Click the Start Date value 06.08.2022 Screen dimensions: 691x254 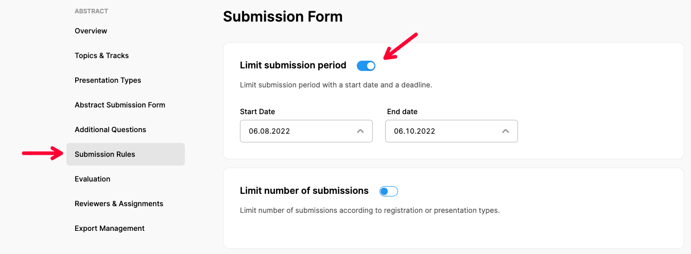pos(269,131)
